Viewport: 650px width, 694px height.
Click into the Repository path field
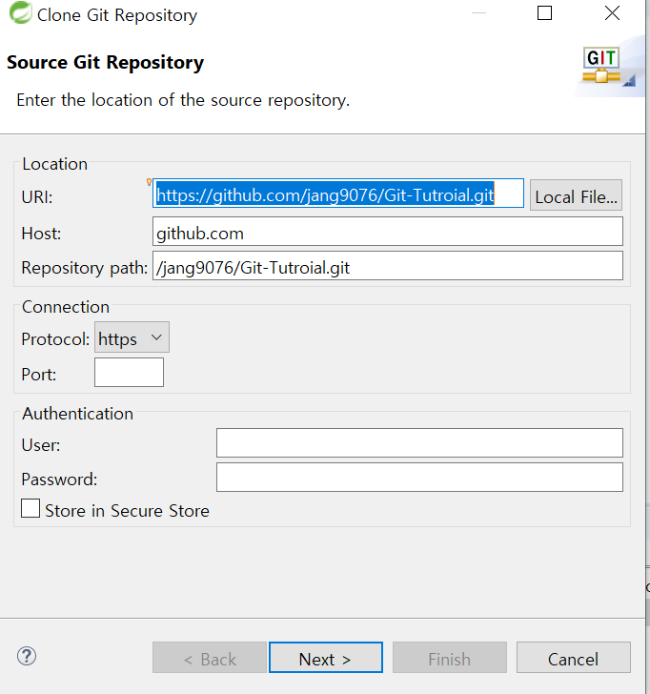tap(388, 266)
